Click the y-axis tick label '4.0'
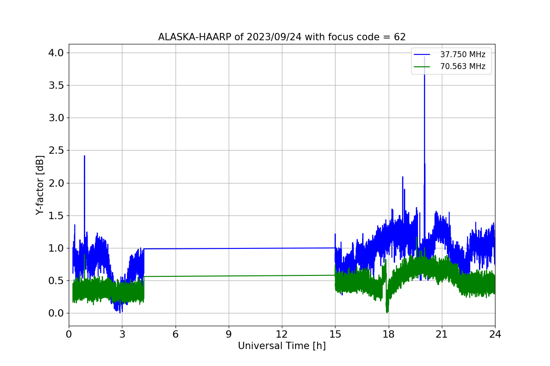550x366 pixels. [x=55, y=53]
